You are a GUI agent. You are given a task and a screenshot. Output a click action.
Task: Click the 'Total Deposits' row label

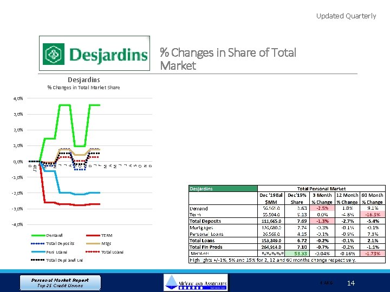click(205, 221)
